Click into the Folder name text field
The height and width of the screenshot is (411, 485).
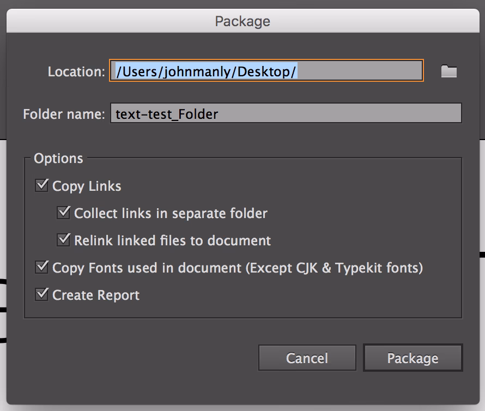[x=286, y=114]
